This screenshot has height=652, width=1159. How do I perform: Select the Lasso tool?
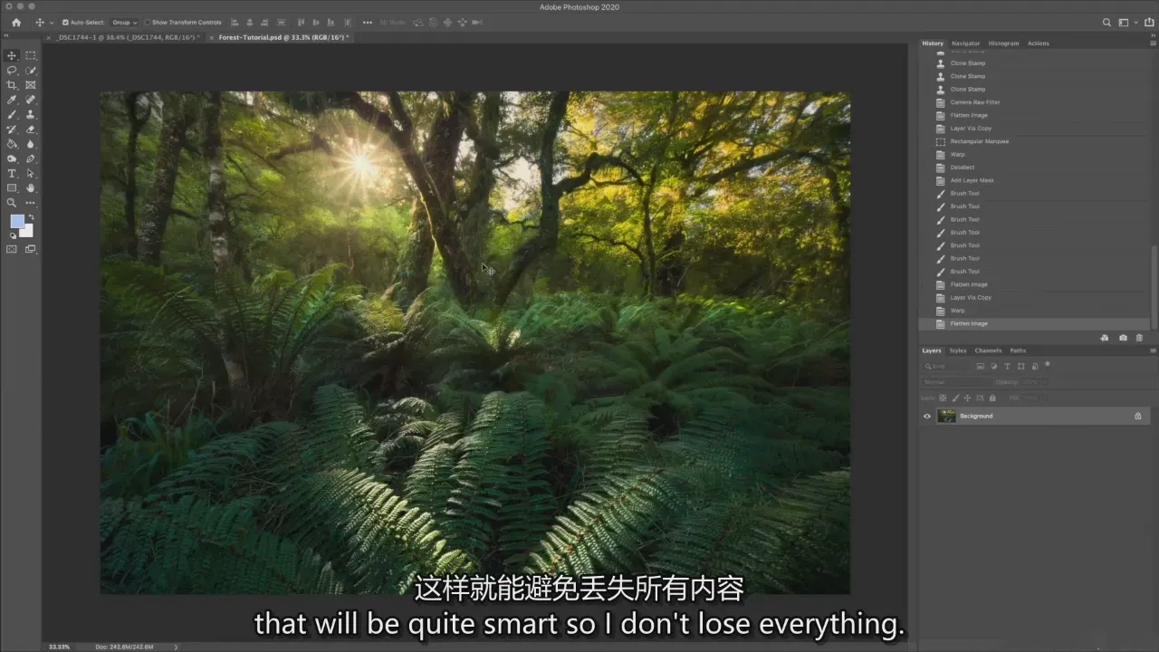(12, 70)
